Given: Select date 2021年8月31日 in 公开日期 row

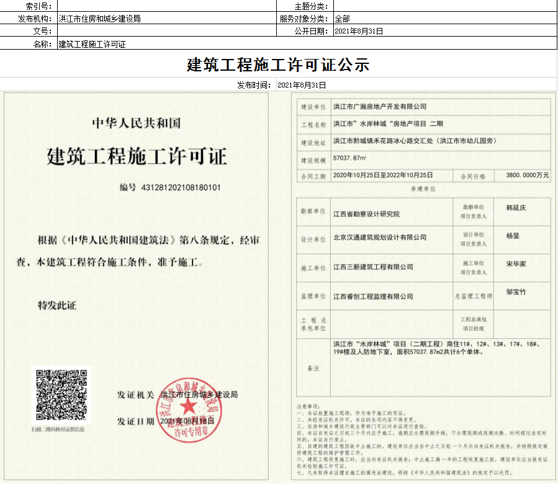Looking at the screenshot, I should (359, 31).
